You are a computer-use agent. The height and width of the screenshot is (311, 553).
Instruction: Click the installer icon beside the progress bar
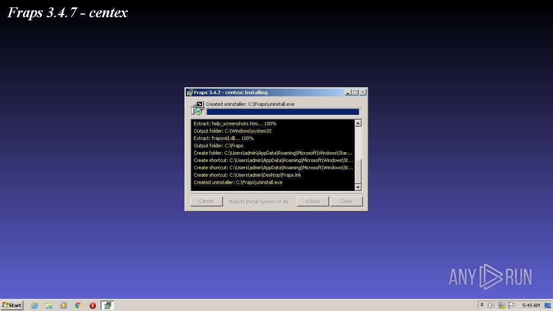pyautogui.click(x=197, y=108)
